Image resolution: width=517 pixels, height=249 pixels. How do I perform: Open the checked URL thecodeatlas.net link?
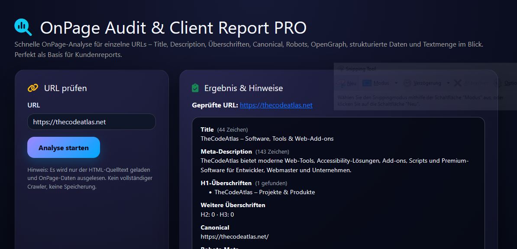click(x=276, y=105)
